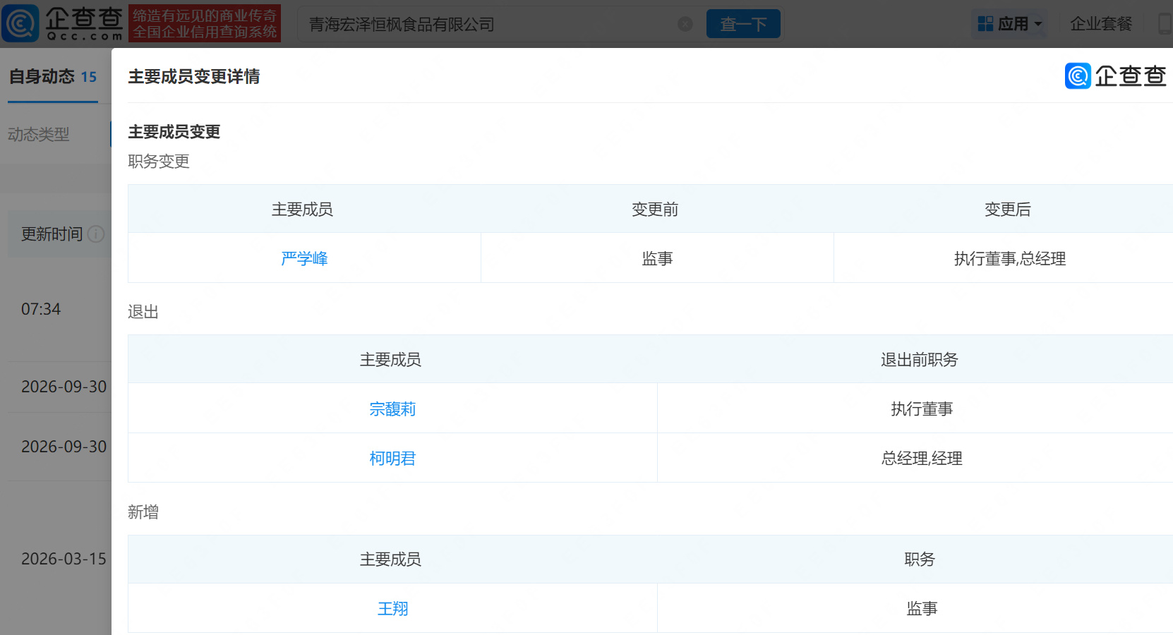Click the 应用 grid icon
Screen dimensions: 1173x635
(985, 24)
